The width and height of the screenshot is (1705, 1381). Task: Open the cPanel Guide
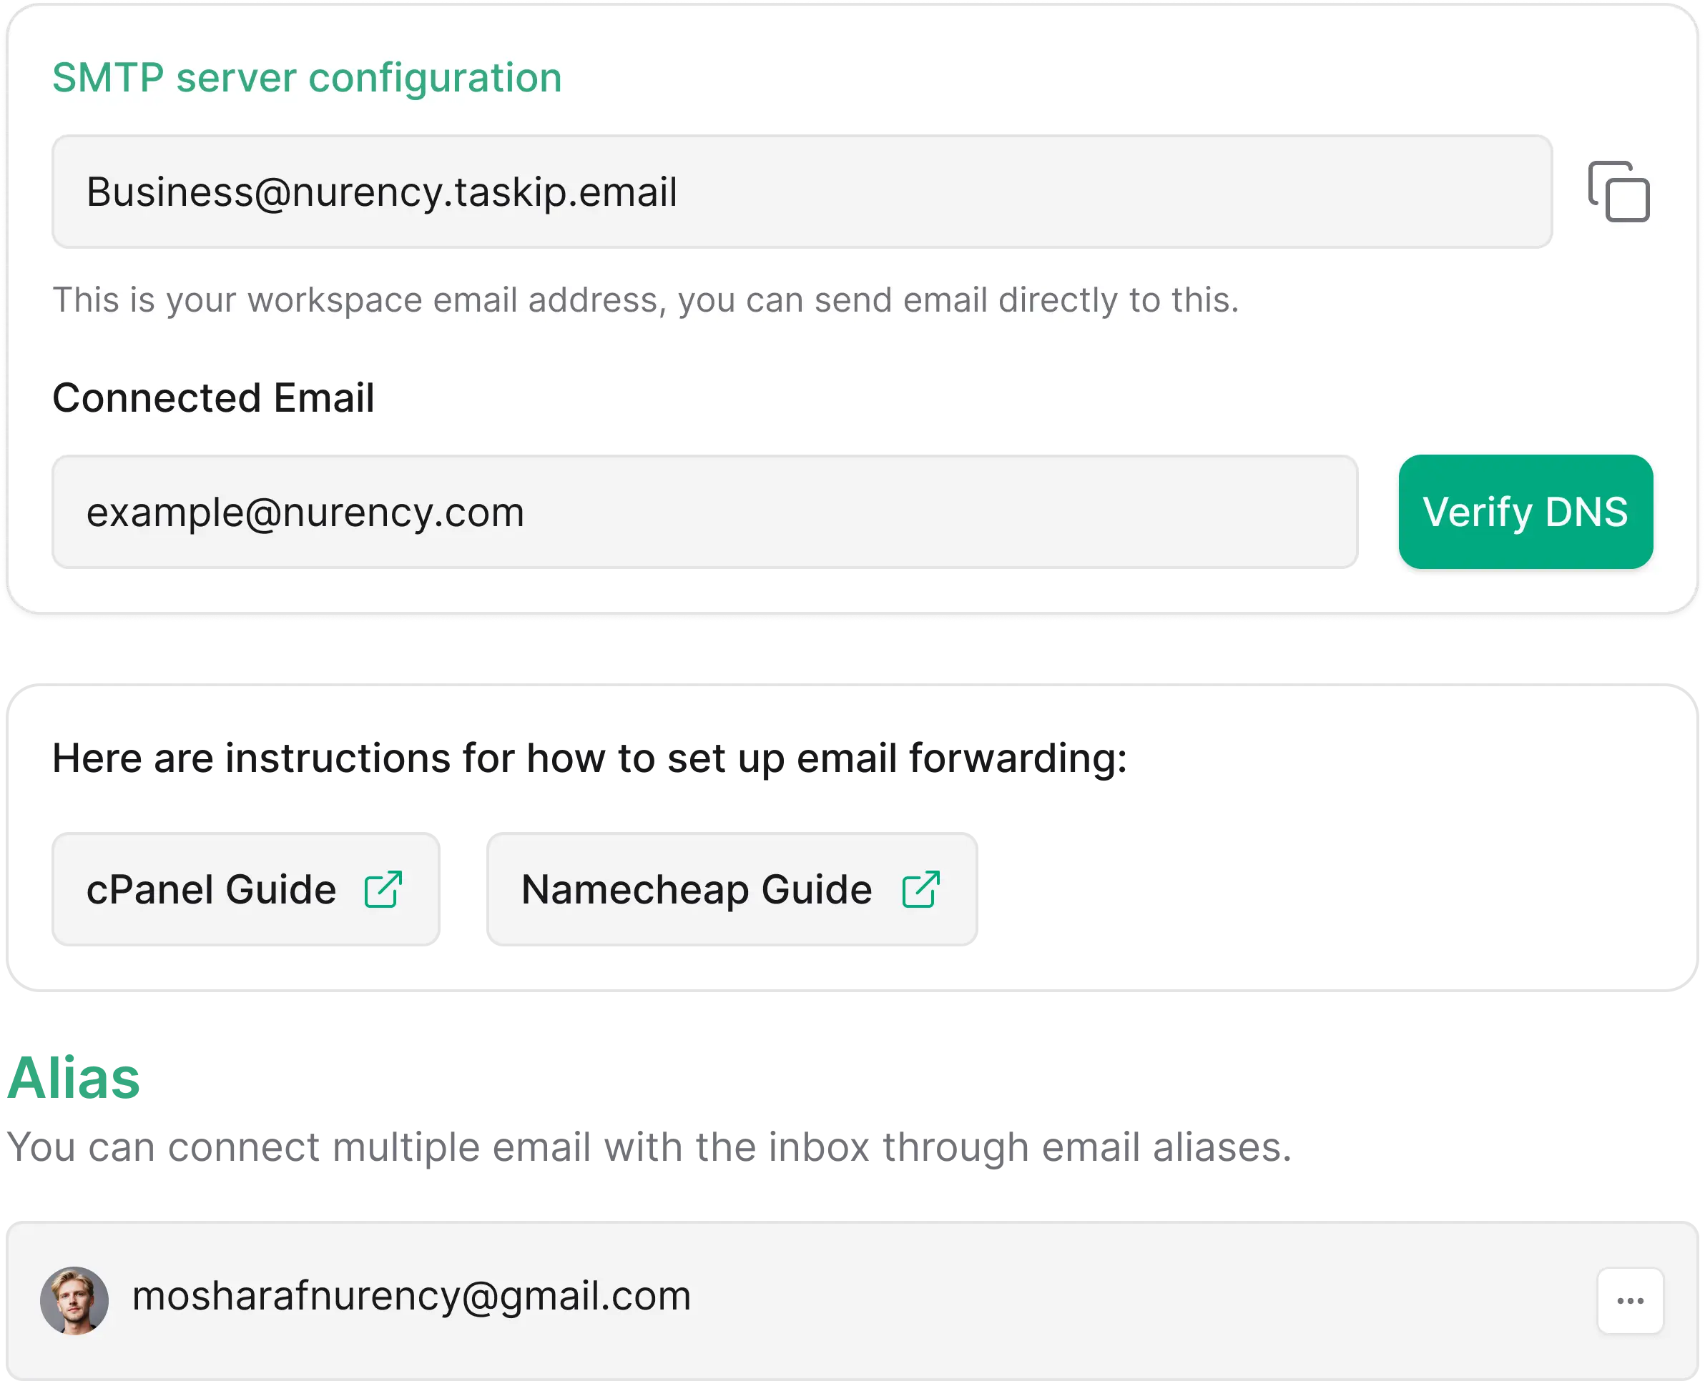point(245,889)
